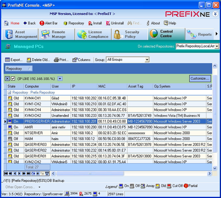Go to previous record navigator button
The width and height of the screenshot is (221, 198).
coord(15,173)
